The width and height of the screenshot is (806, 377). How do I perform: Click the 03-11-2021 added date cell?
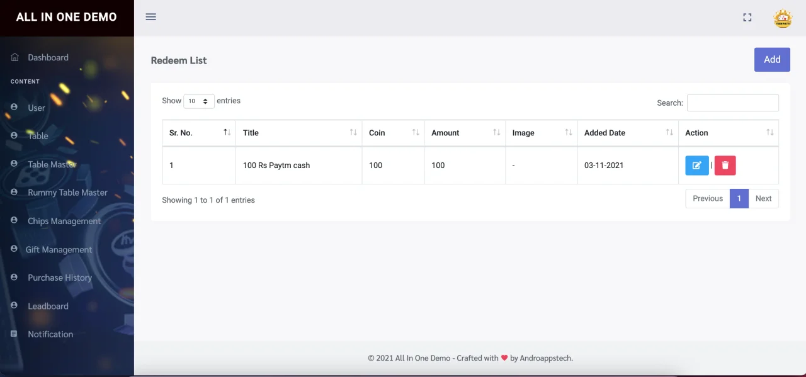click(x=628, y=166)
